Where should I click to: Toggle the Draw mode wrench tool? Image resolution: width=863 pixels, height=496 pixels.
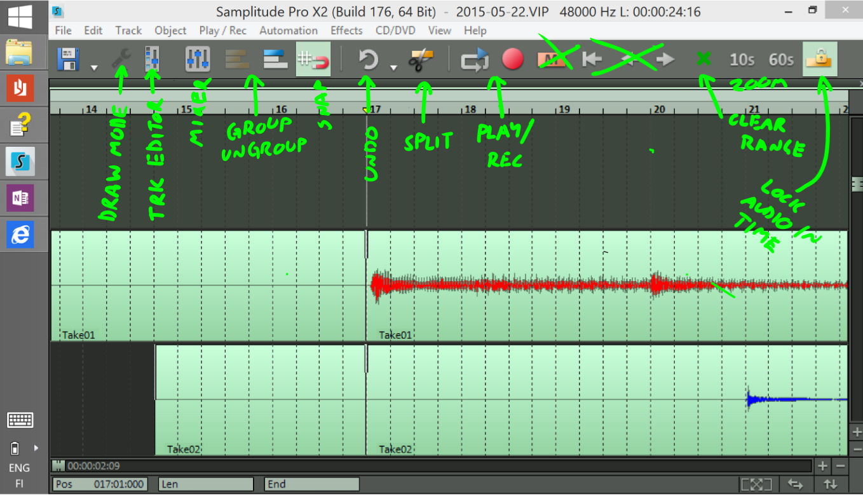tap(120, 60)
